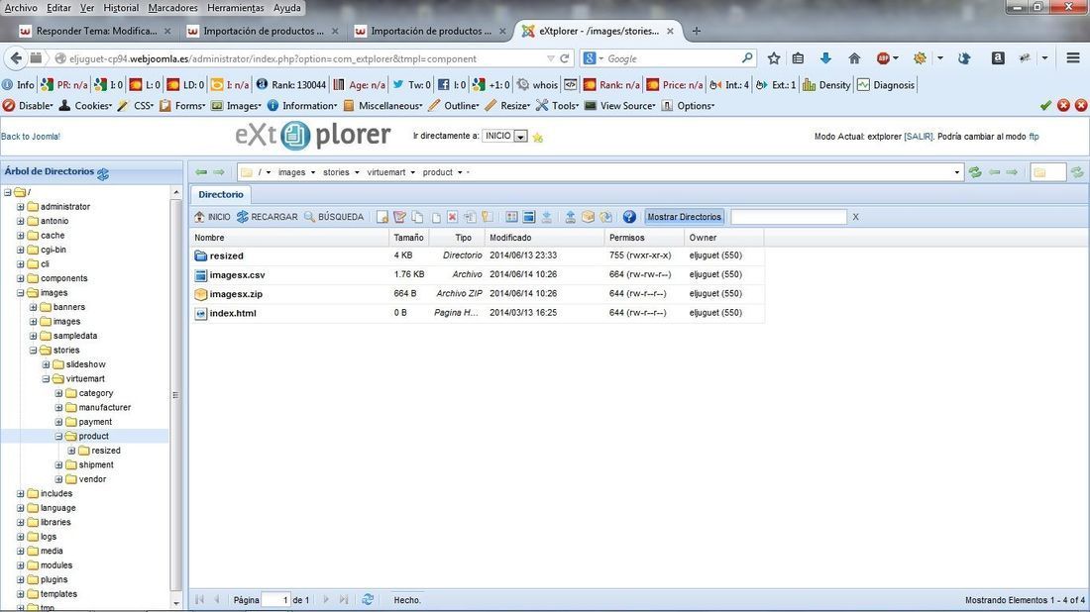The height and width of the screenshot is (612, 1090).
Task: Click the list view icon in toolbar
Action: click(x=511, y=217)
